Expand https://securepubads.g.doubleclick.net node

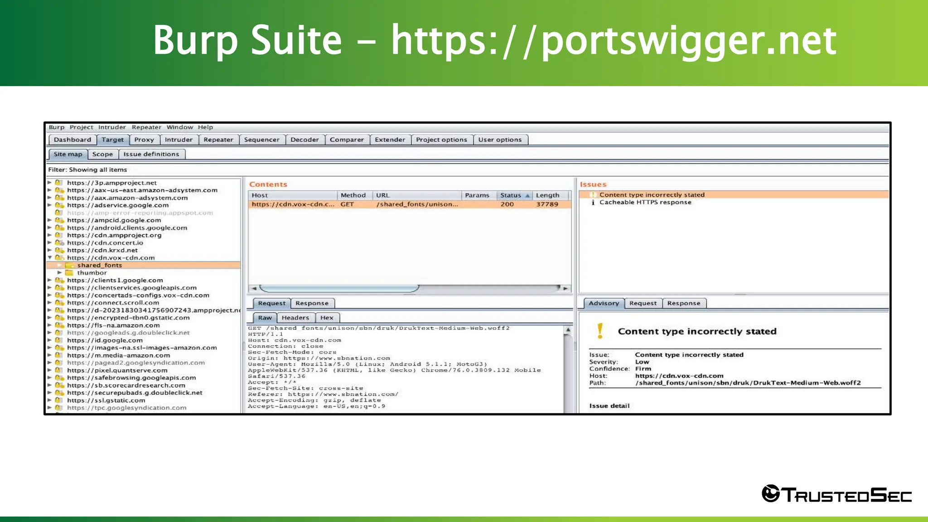click(x=50, y=393)
